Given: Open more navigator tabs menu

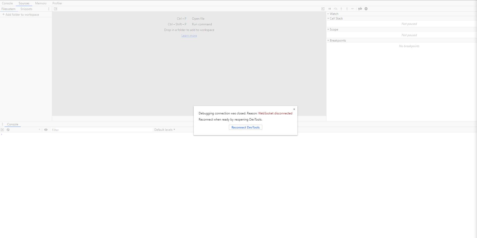Looking at the screenshot, I should 49,9.
